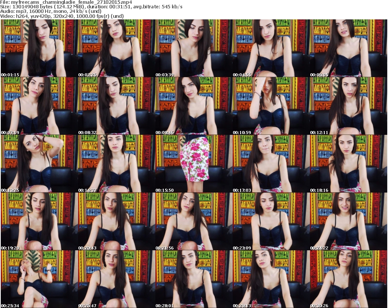The width and height of the screenshot is (388, 308).
Task: Select the thumbnail timestamped 00:28:01
Action: pos(194,279)
